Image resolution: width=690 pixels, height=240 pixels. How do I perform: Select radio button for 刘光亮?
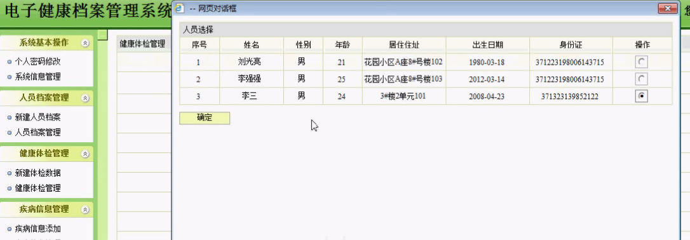pyautogui.click(x=642, y=62)
